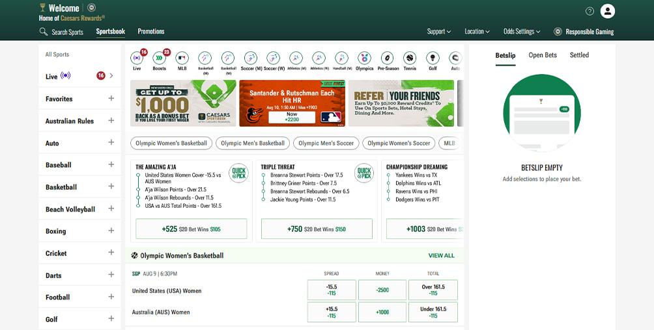Switch to the Settled tab

579,55
